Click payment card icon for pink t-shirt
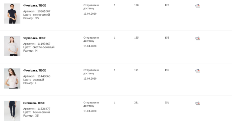This screenshot has height=121, width=234. coord(198,71)
